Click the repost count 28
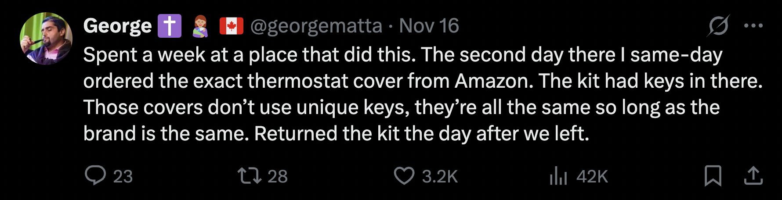Viewport: 782px width, 200px height. point(277,176)
